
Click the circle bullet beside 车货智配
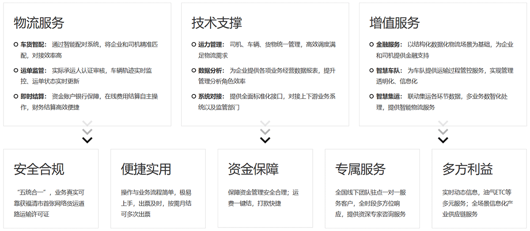coord(16,45)
